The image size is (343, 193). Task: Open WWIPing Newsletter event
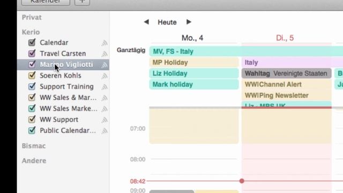tap(287, 95)
